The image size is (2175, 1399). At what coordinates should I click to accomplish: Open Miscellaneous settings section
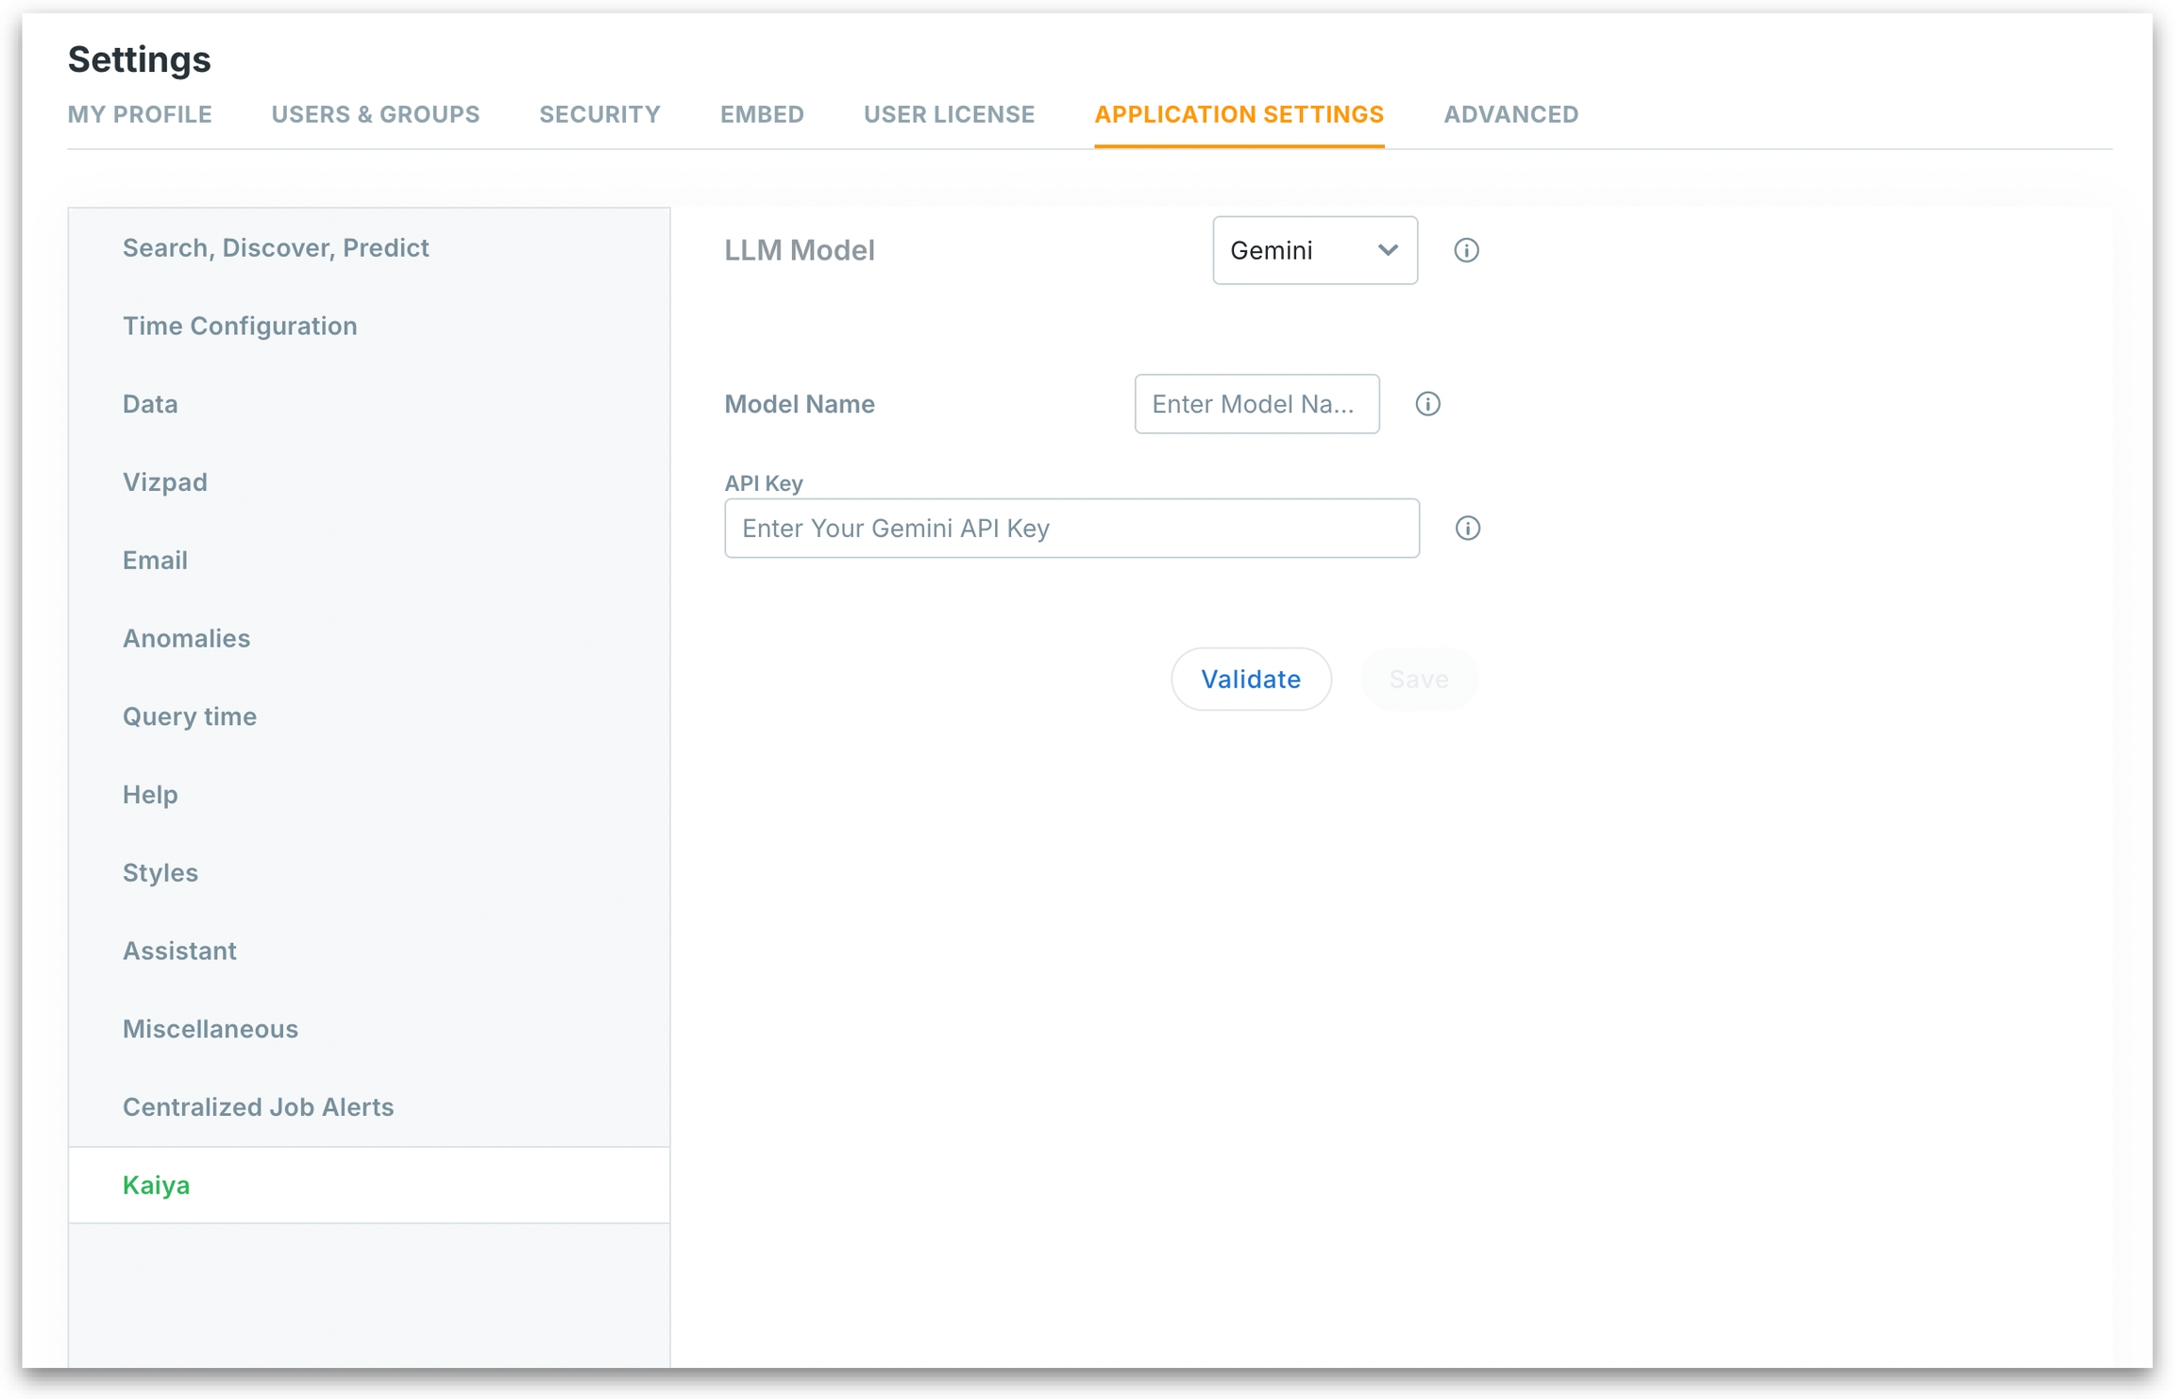click(x=211, y=1028)
